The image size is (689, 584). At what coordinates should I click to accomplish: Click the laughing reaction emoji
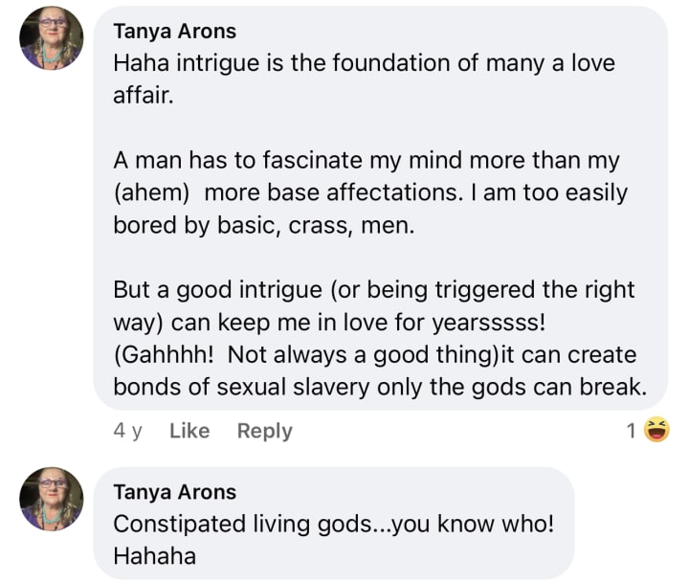pos(657,431)
